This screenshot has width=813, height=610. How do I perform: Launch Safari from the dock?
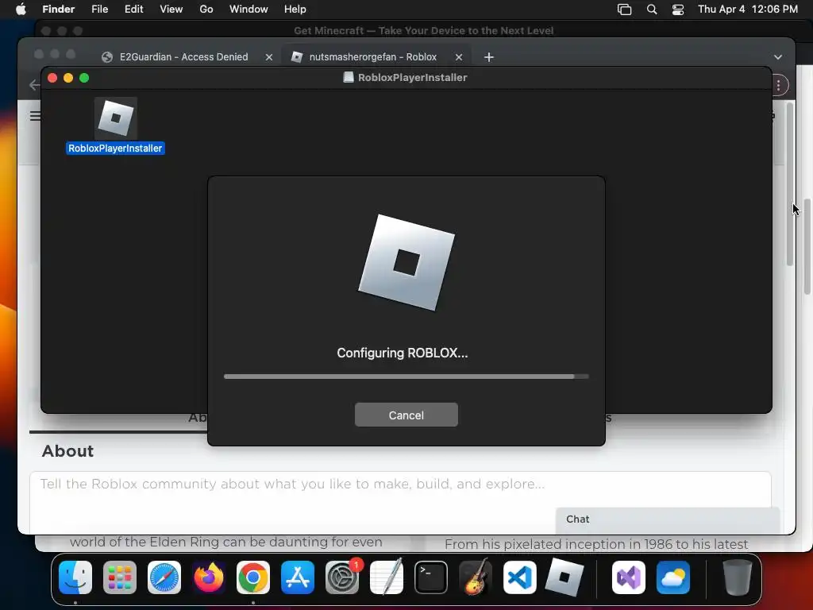click(x=164, y=577)
